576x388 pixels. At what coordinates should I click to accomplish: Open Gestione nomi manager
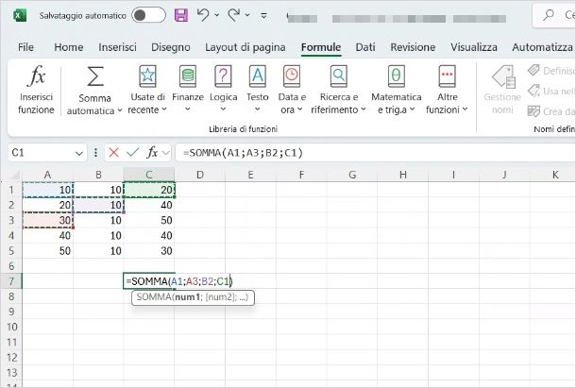click(502, 90)
